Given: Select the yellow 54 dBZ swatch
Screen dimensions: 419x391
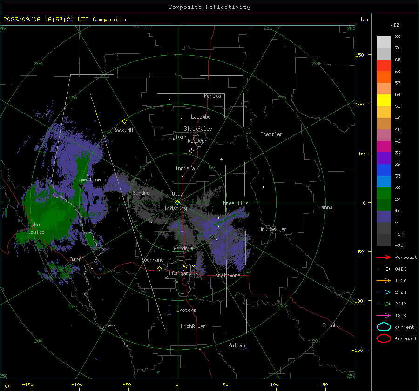Looking at the screenshot, I should [x=384, y=100].
